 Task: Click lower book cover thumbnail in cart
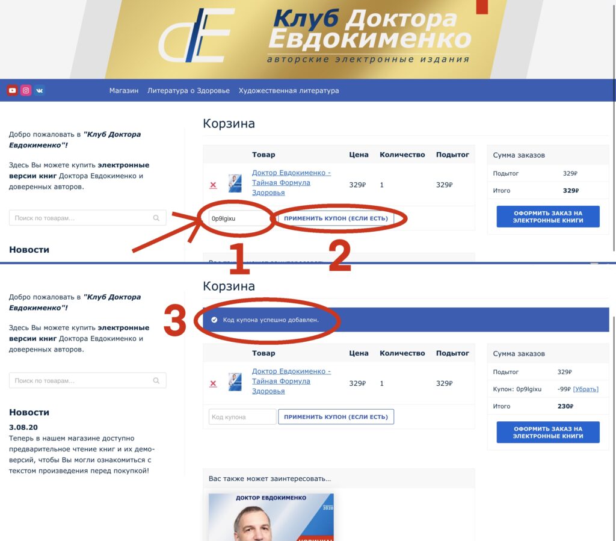click(235, 382)
